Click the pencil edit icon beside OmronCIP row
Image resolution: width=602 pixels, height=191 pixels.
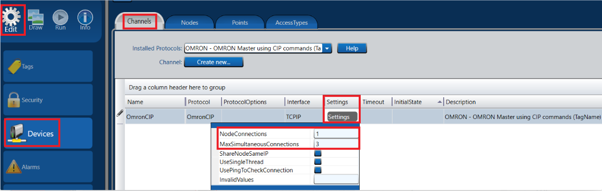point(120,112)
